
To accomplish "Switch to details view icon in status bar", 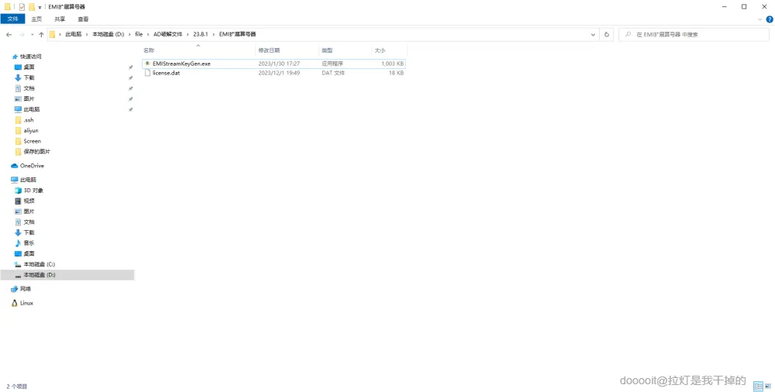I will tap(758, 387).
